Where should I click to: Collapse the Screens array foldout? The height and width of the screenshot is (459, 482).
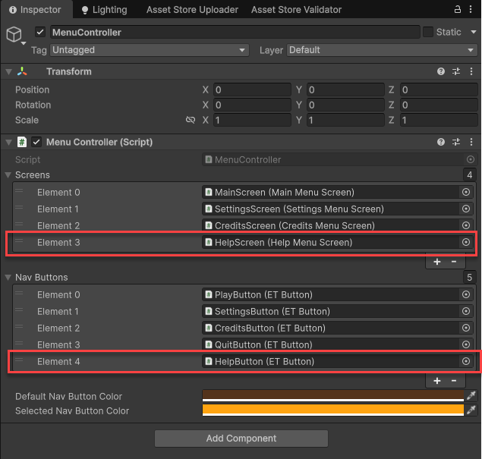8,175
